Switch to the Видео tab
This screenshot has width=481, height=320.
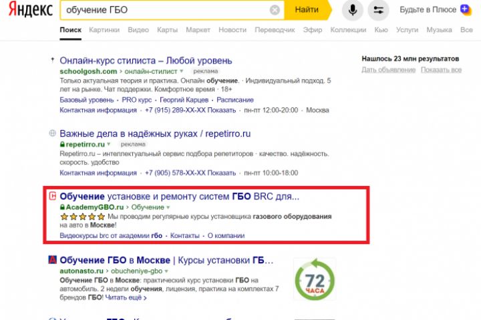pyautogui.click(x=138, y=30)
